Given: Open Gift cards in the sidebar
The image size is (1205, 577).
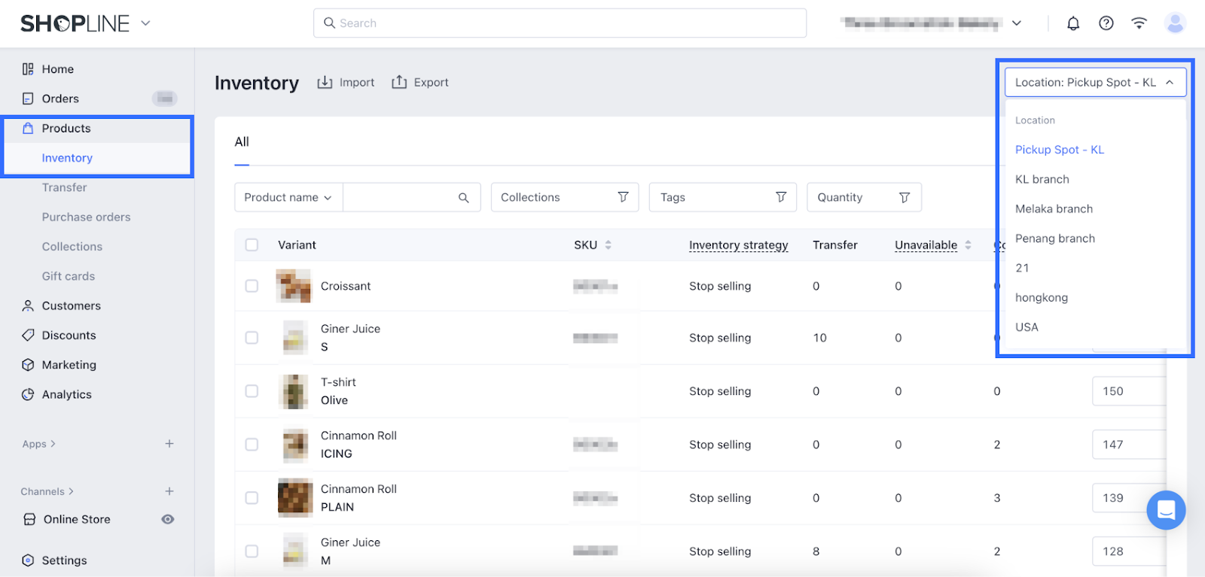Looking at the screenshot, I should tap(69, 276).
